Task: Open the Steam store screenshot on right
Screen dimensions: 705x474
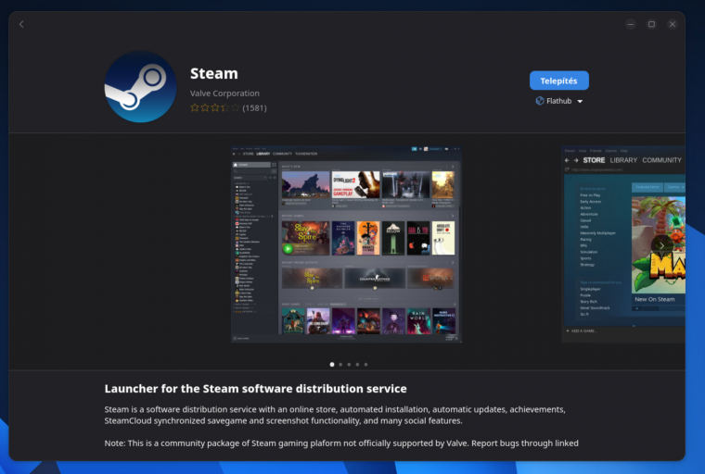Action: tap(623, 244)
